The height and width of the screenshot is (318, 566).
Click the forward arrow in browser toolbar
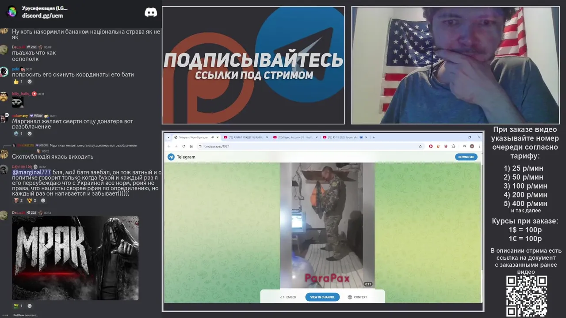pos(176,146)
